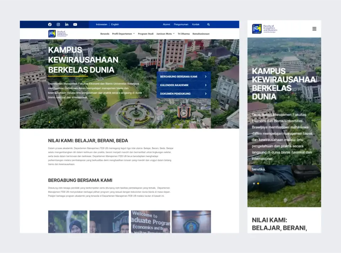
Task: Open Dokumen Pendukung hero button
Action: pos(184,94)
